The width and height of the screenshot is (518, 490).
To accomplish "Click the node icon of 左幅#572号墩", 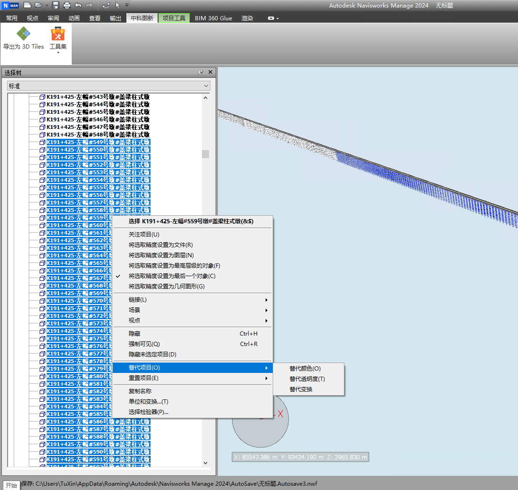I will click(x=42, y=316).
